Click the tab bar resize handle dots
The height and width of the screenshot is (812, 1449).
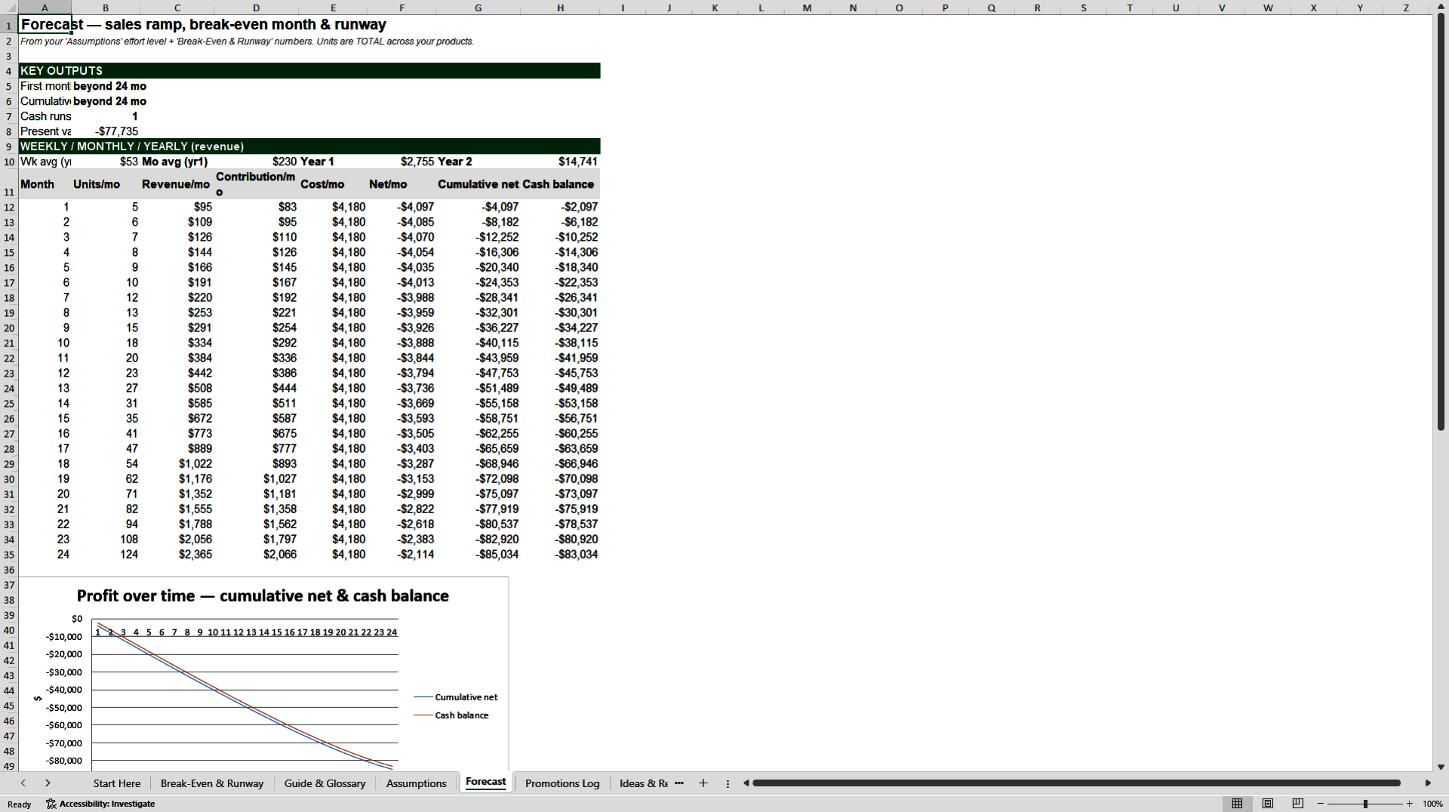click(x=728, y=783)
